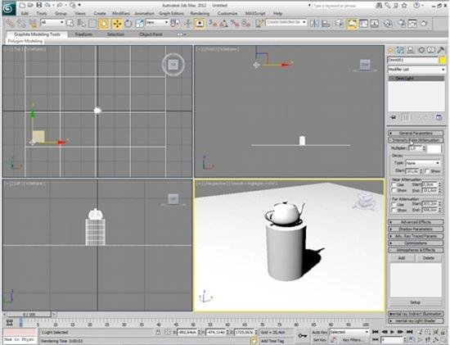
Task: Click the Open File icon in quick access toolbar
Action: [x=31, y=5]
